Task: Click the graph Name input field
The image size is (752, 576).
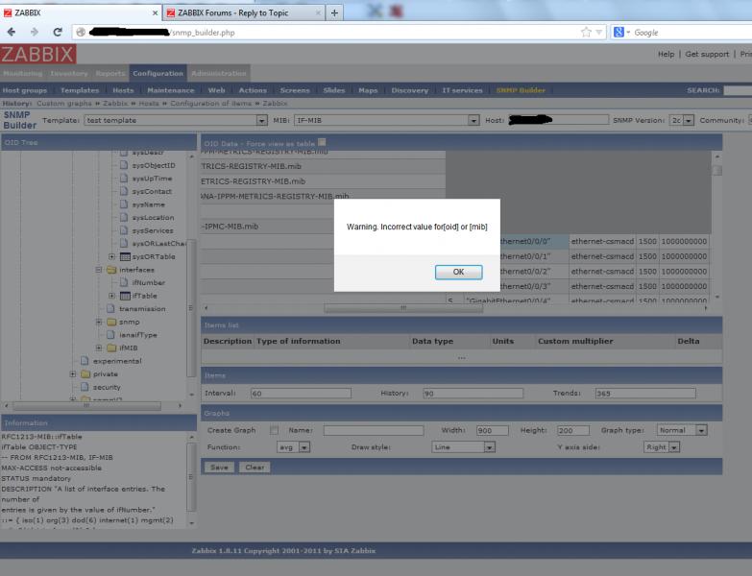Action: pos(374,430)
